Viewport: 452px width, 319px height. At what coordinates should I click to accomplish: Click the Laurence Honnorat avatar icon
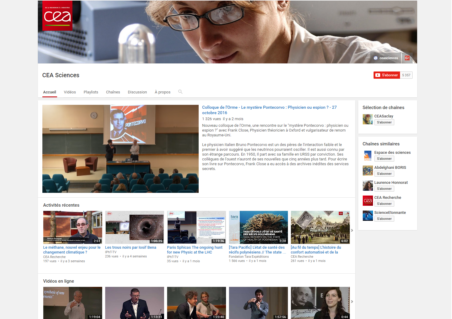point(368,186)
